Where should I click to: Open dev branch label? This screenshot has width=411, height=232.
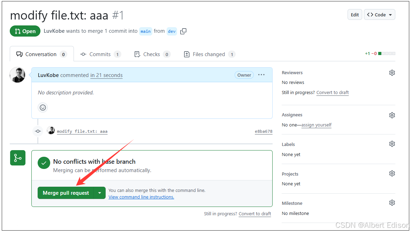172,31
